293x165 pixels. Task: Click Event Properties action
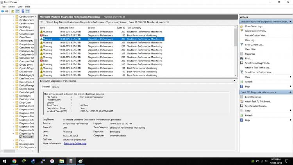[x=253, y=97]
